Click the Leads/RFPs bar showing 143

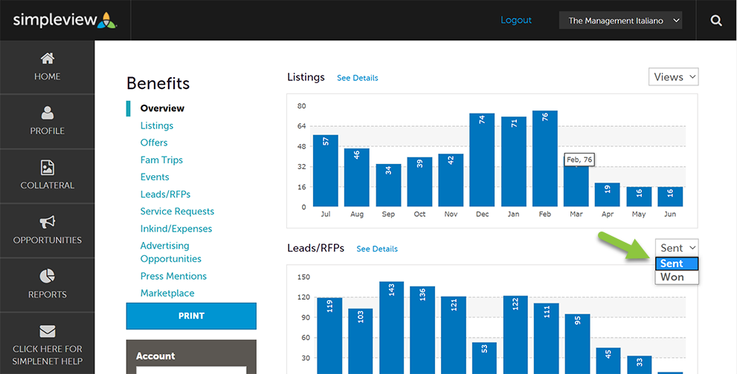(x=392, y=327)
